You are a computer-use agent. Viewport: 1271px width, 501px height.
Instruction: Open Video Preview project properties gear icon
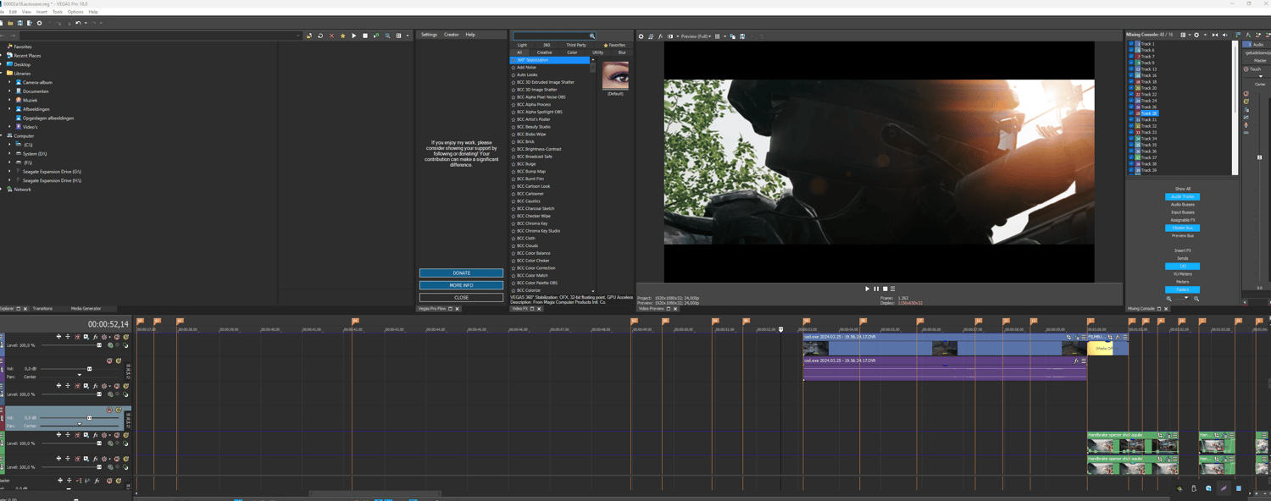tap(641, 36)
